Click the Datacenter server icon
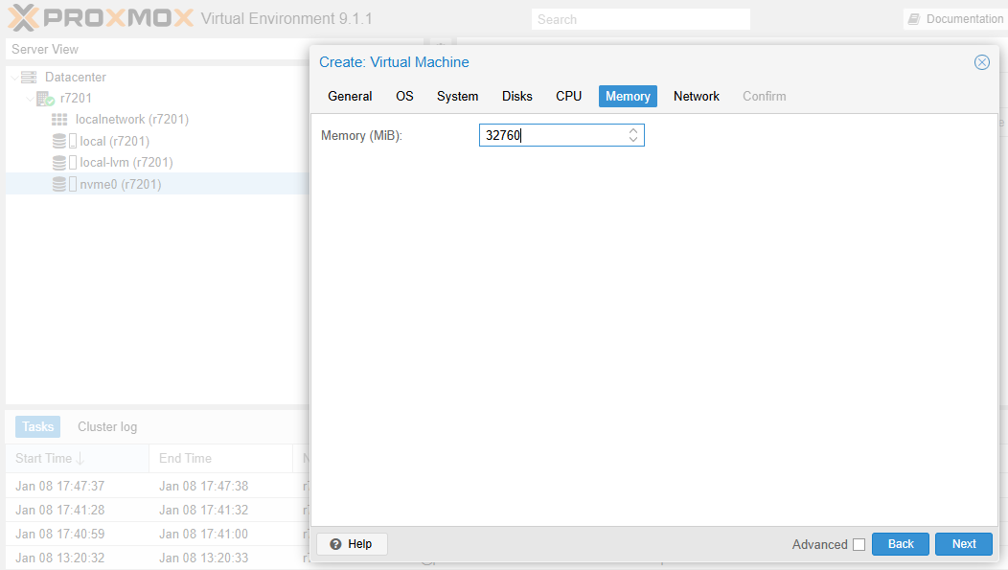The image size is (1008, 570). click(29, 78)
